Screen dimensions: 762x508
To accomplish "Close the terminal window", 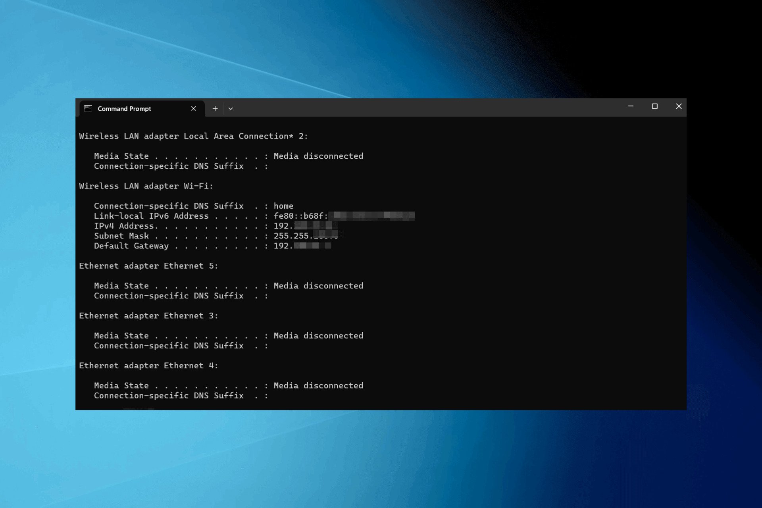I will [679, 106].
